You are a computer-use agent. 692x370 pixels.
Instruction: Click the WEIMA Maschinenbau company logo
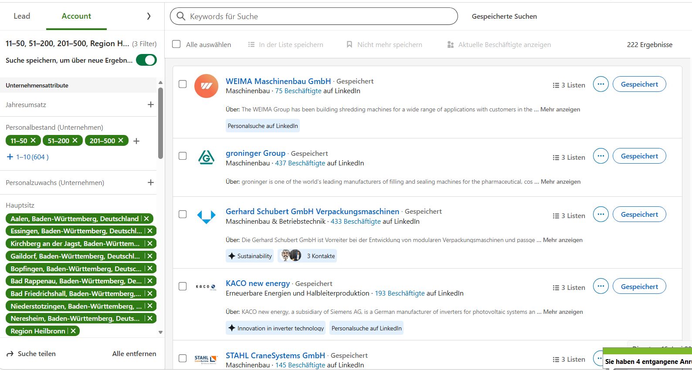coord(206,86)
